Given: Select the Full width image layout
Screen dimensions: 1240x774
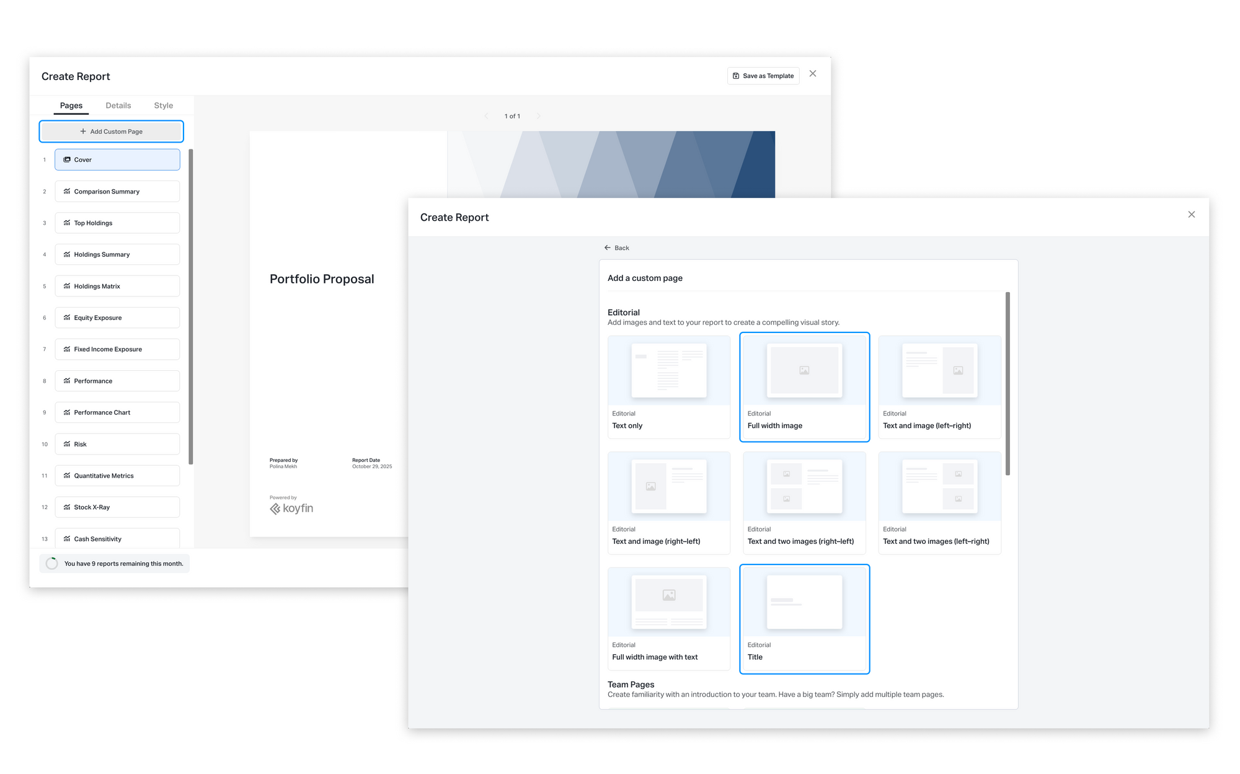Looking at the screenshot, I should [804, 386].
